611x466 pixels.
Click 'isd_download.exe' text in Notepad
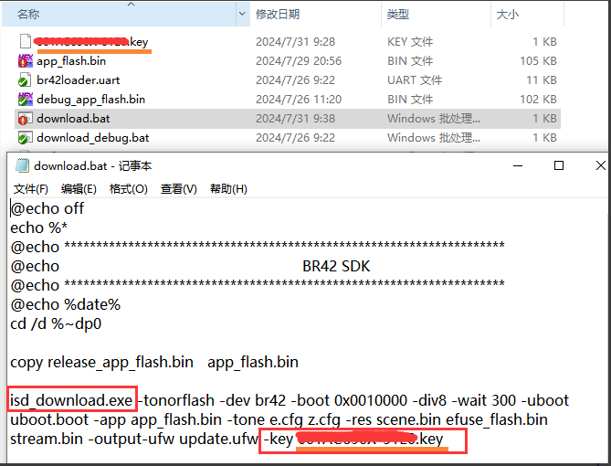(x=71, y=400)
